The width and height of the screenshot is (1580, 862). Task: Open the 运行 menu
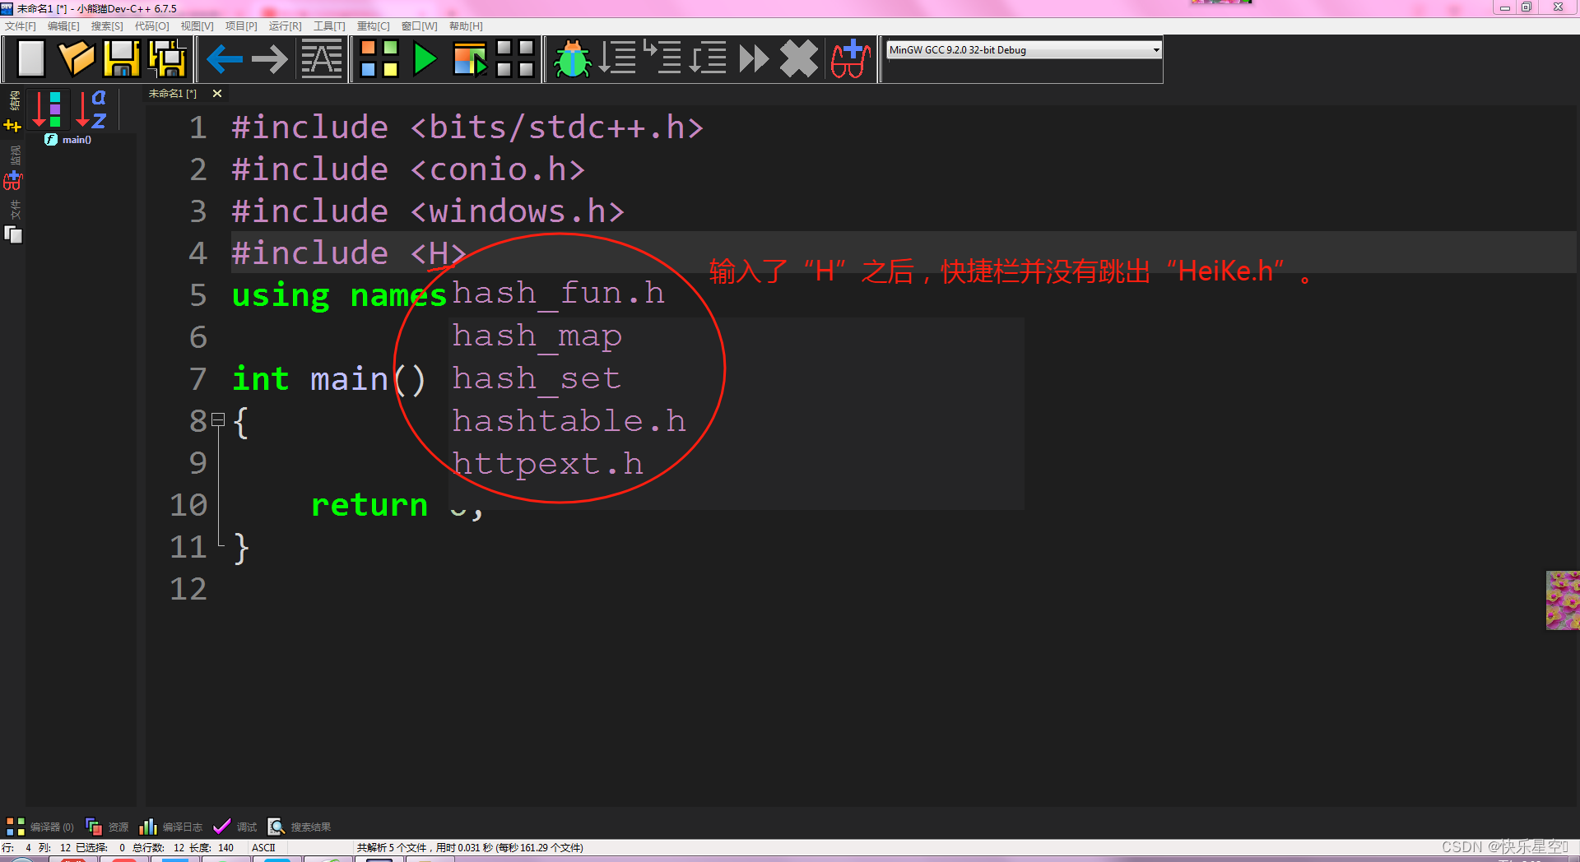tap(285, 26)
